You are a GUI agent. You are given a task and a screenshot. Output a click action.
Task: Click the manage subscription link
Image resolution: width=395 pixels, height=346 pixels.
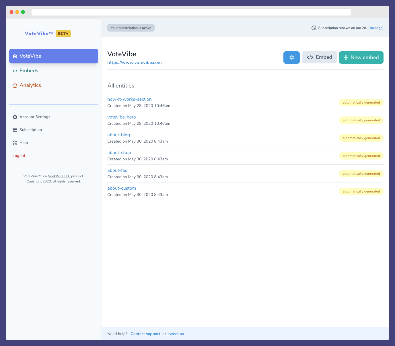pos(376,28)
